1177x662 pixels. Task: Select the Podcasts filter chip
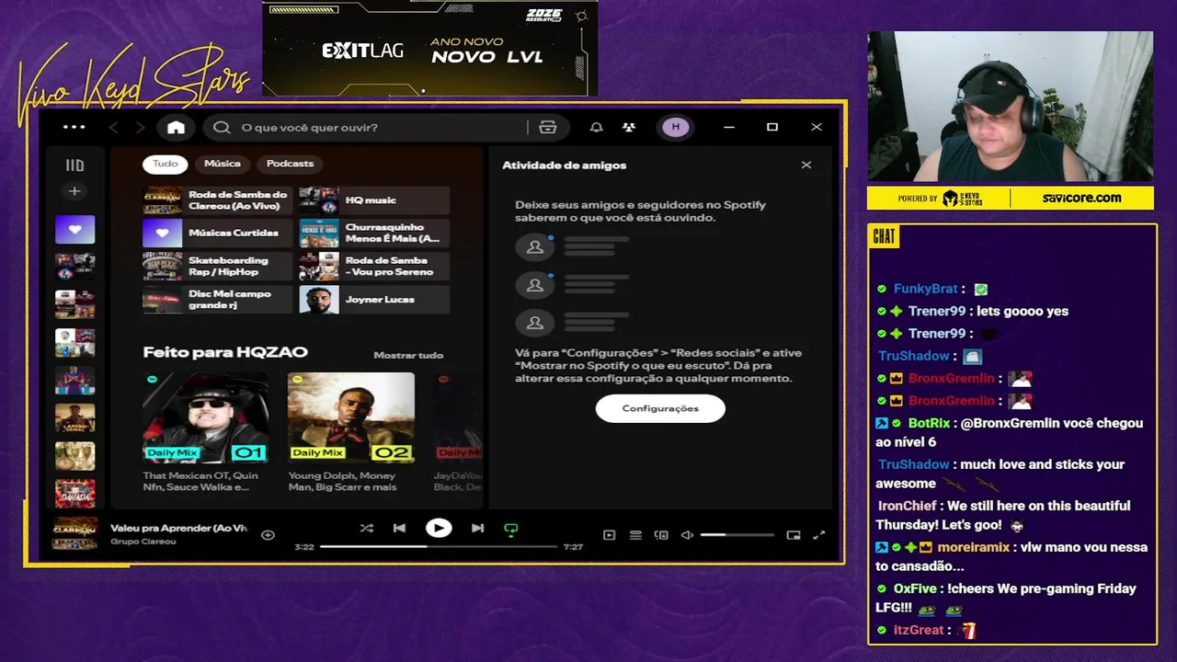click(290, 164)
